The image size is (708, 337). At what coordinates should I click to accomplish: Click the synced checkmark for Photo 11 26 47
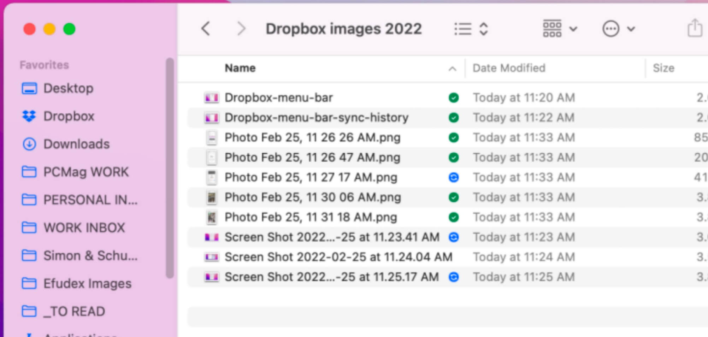[x=454, y=158]
